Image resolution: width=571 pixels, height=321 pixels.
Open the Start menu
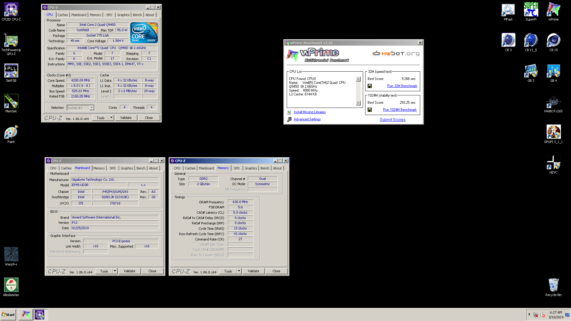pyautogui.click(x=8, y=314)
